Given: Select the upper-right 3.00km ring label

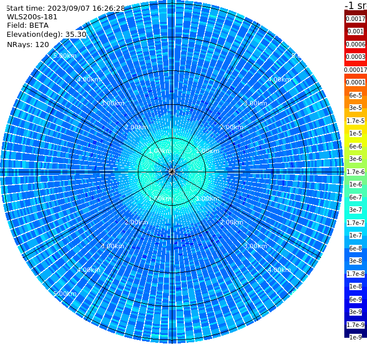Looking at the screenshot, I should [x=255, y=103].
